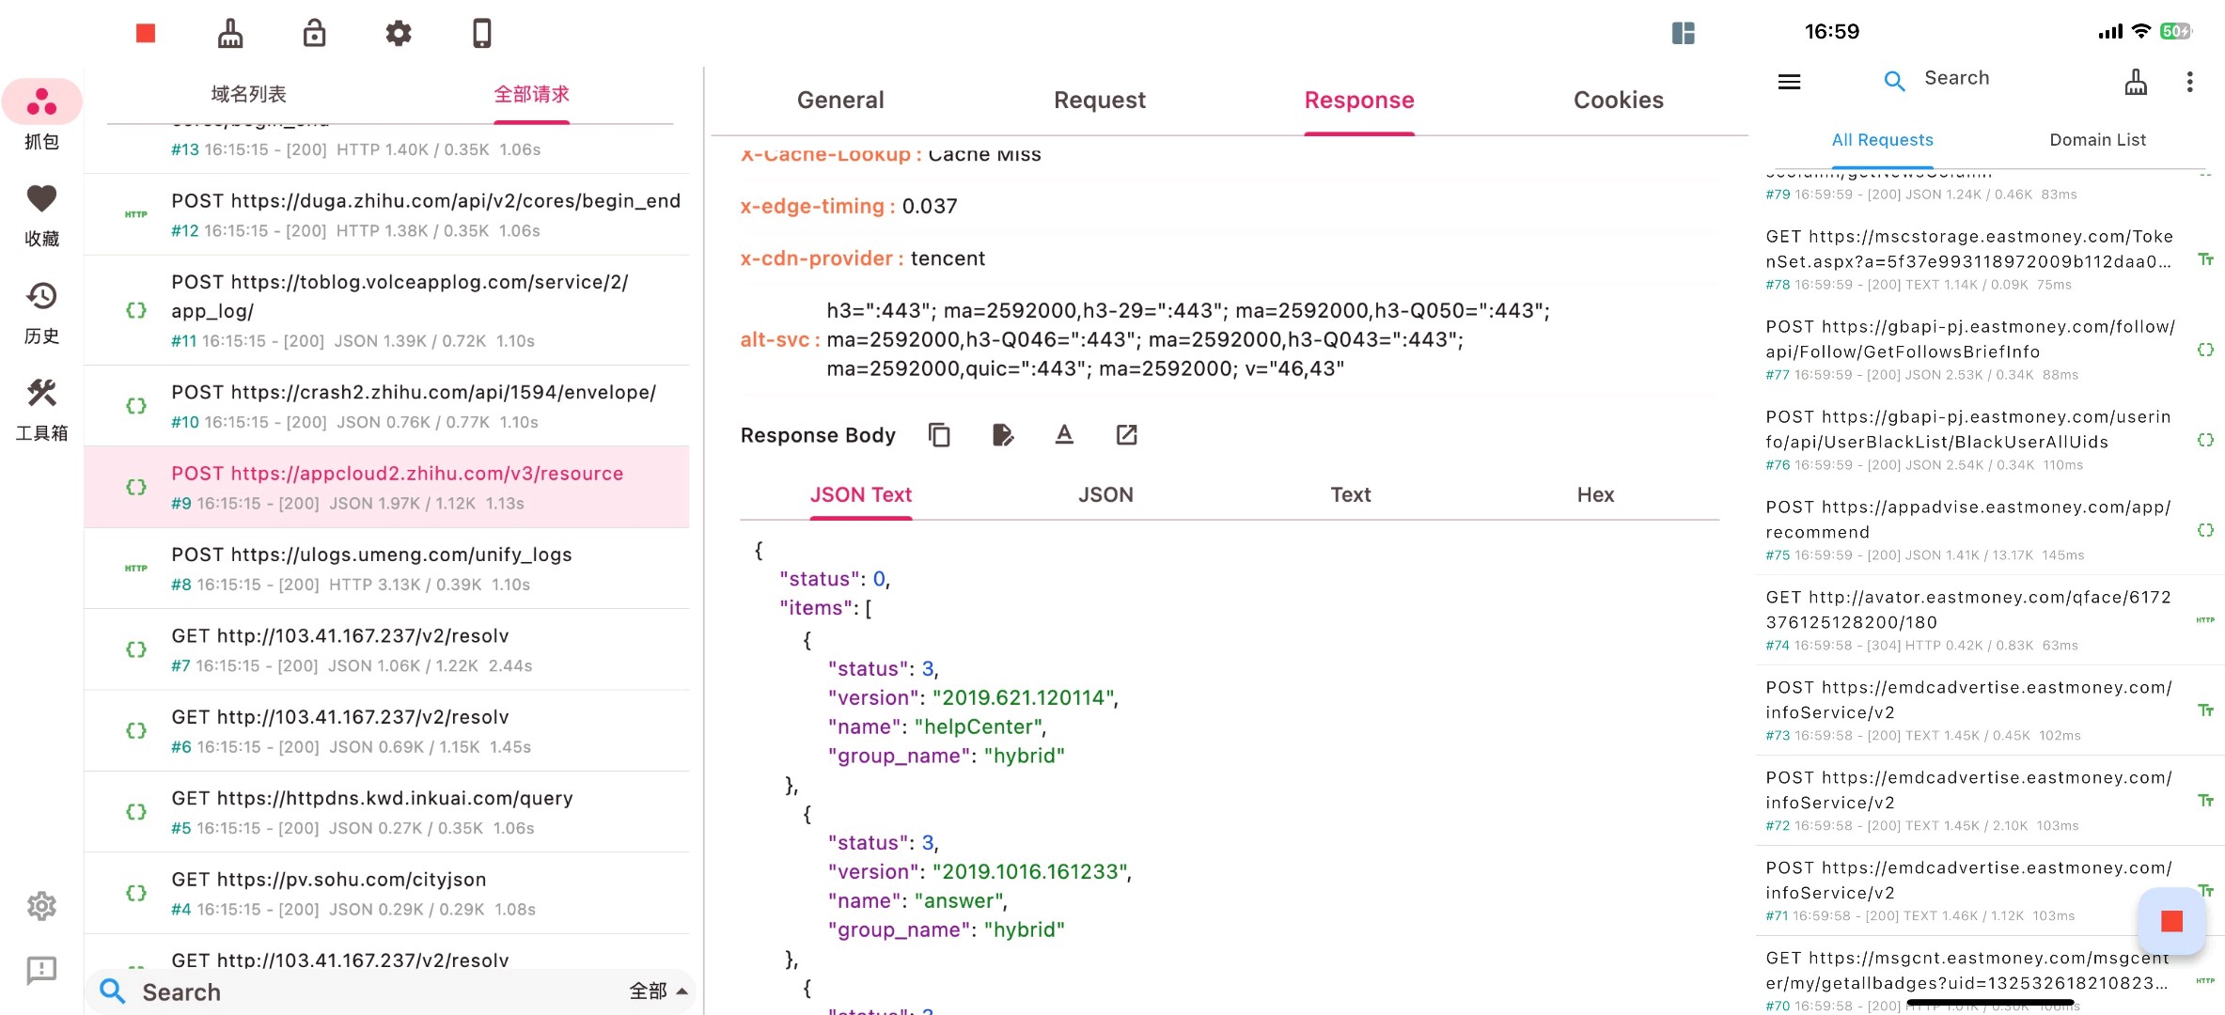Clear requests with the broom icon
Image resolution: width=2225 pixels, height=1015 pixels.
tap(230, 34)
